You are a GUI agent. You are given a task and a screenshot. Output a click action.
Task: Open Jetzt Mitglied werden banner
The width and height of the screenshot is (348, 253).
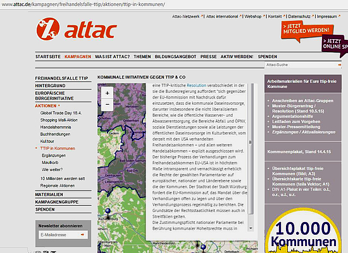(x=307, y=31)
